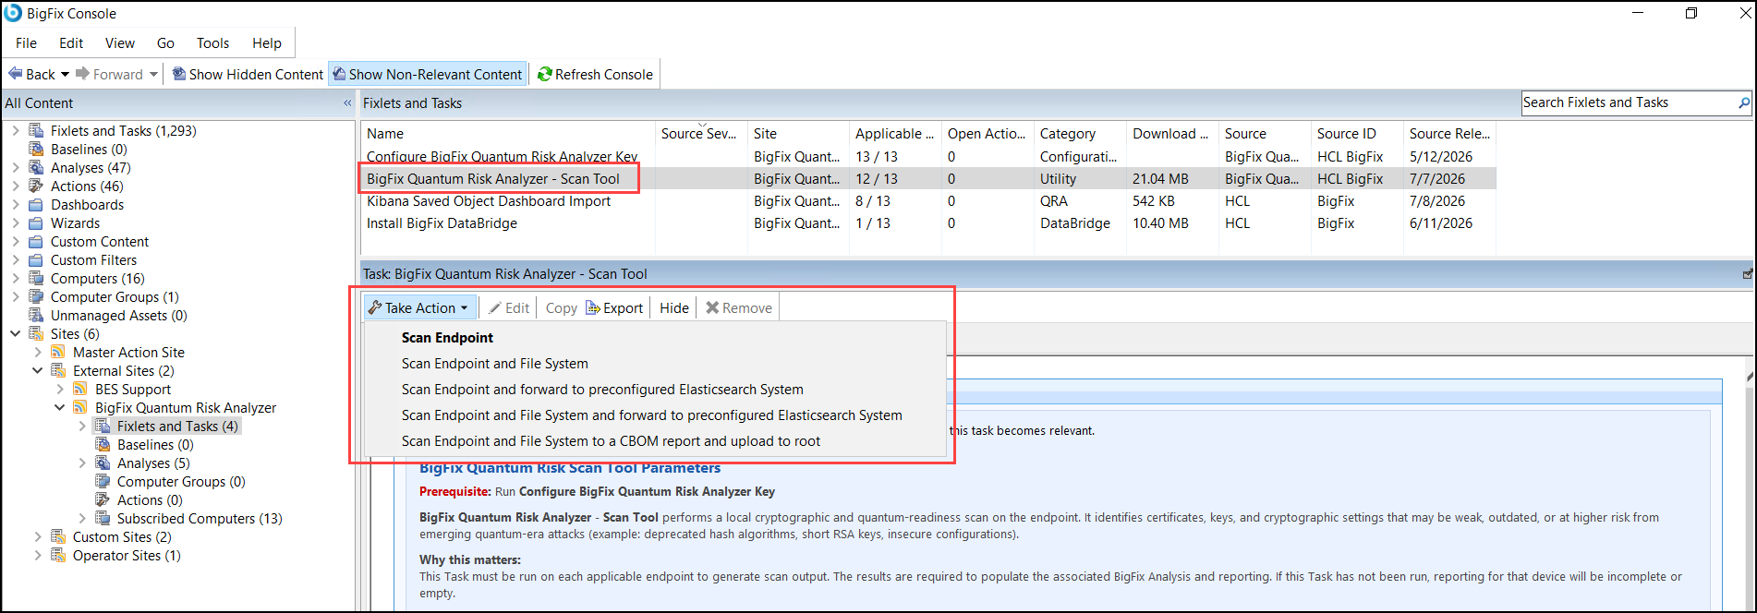Open the Edit menu
Screen dimensions: 1757x613
[71, 43]
